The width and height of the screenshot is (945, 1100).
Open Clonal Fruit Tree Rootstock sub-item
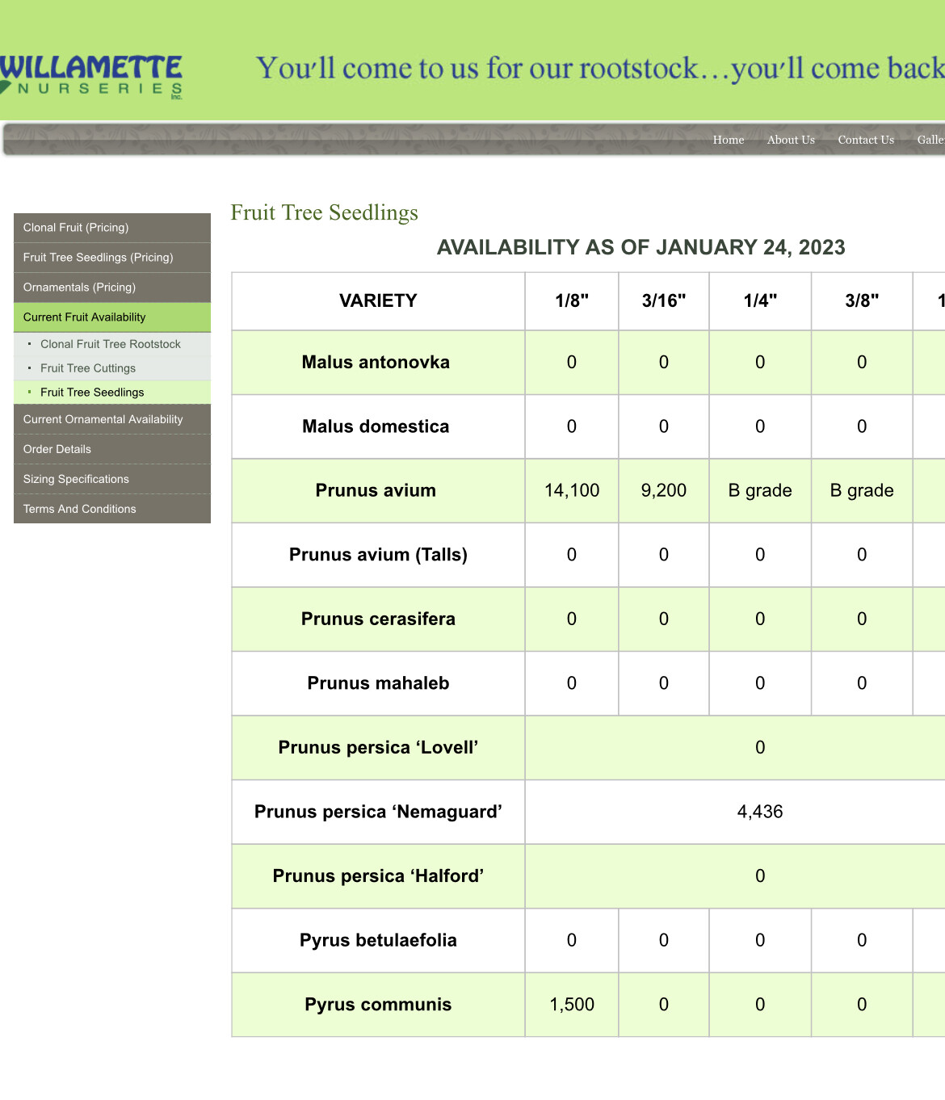pos(112,344)
